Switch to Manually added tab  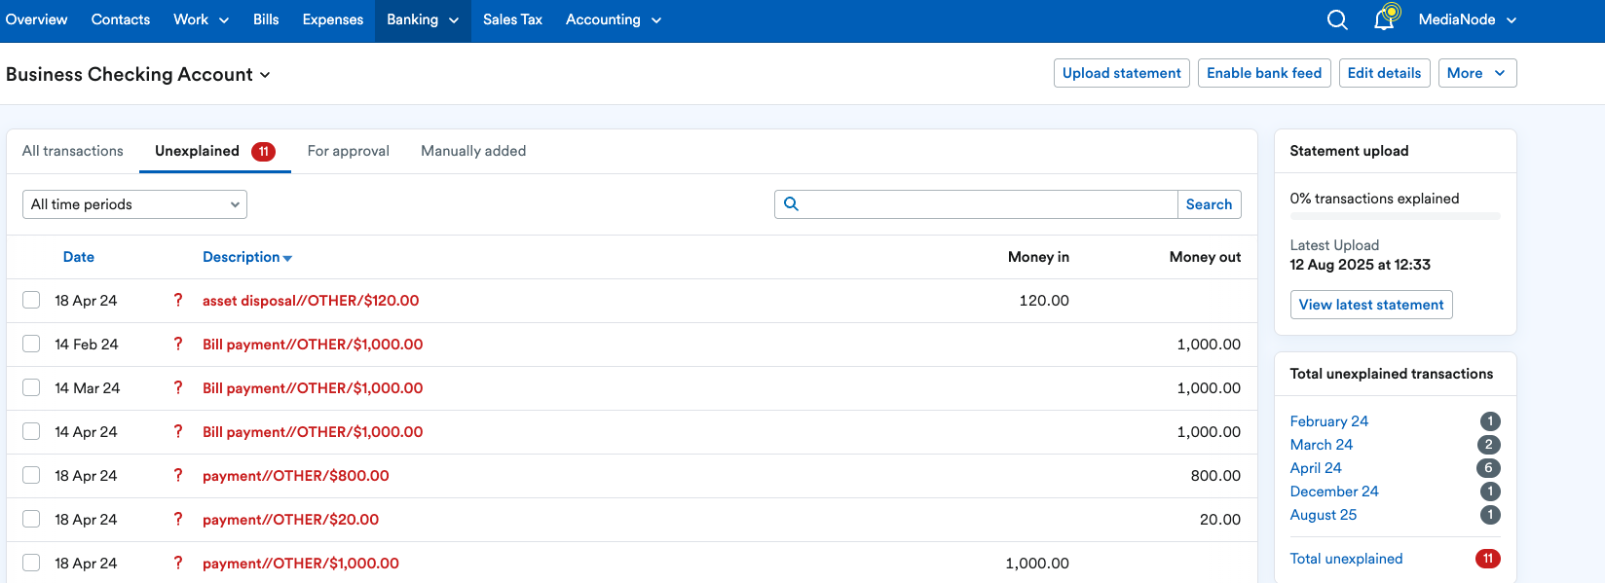[473, 151]
